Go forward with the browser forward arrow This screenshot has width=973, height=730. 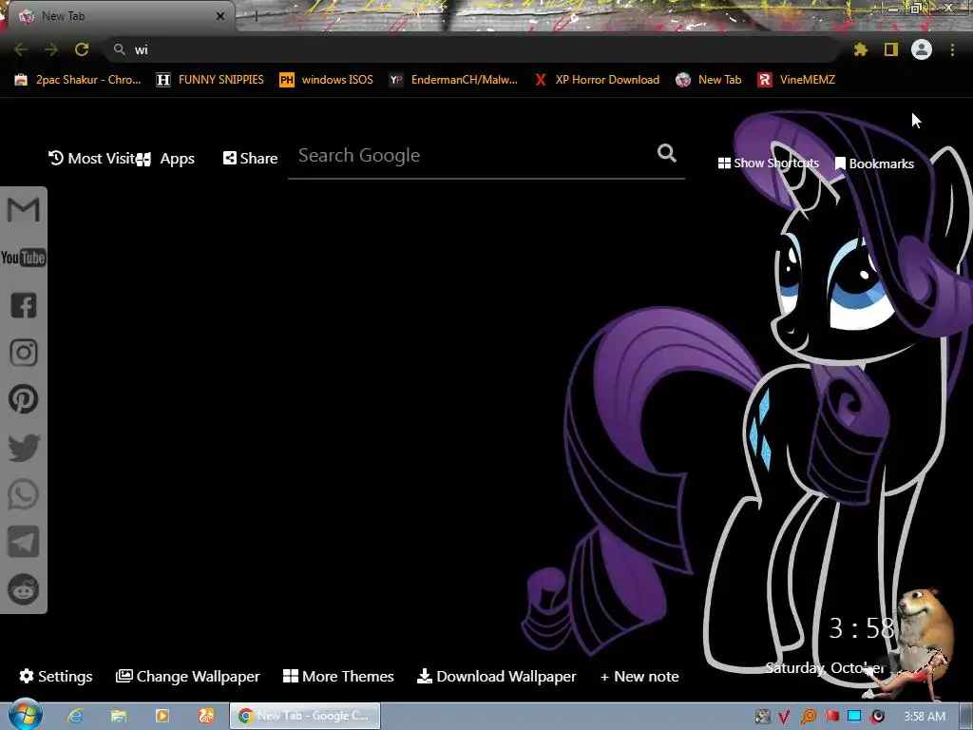51,49
